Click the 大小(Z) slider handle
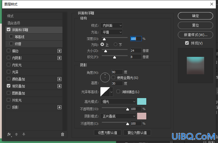This screenshot has width=218, height=143. coord(106,51)
